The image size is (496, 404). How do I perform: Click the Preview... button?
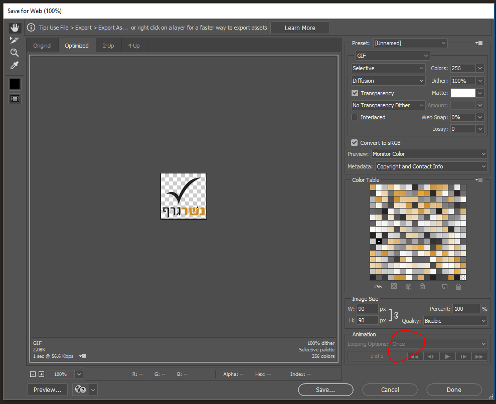[48, 390]
